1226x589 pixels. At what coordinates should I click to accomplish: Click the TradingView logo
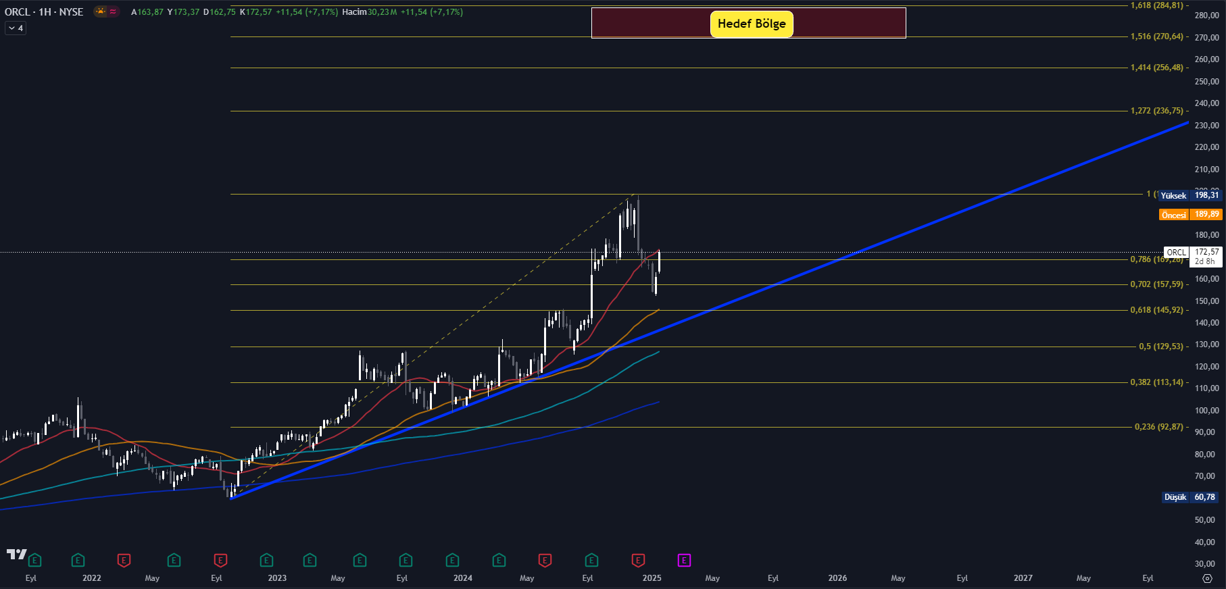[x=16, y=555]
